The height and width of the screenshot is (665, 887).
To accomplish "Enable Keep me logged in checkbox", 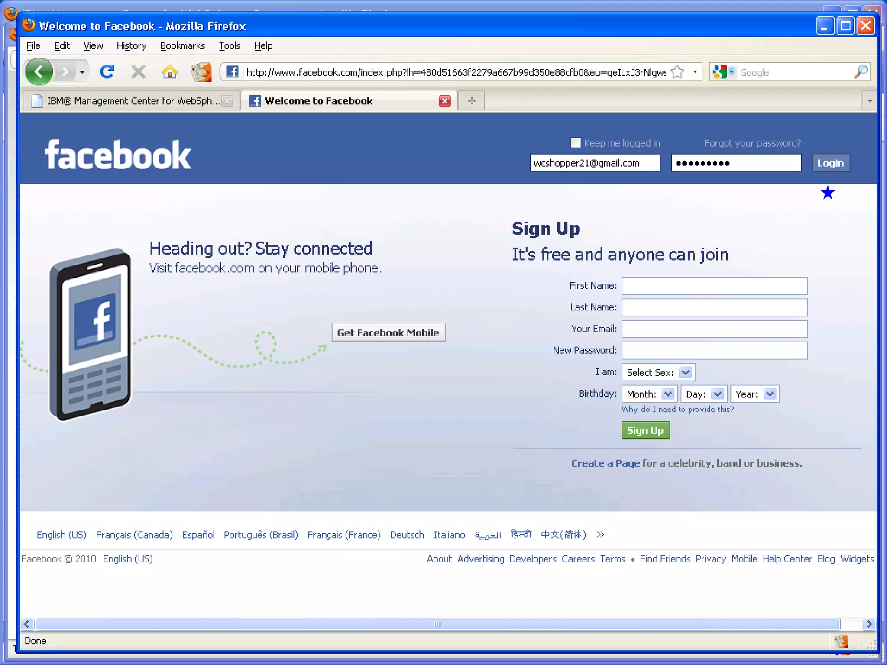I will (x=576, y=143).
